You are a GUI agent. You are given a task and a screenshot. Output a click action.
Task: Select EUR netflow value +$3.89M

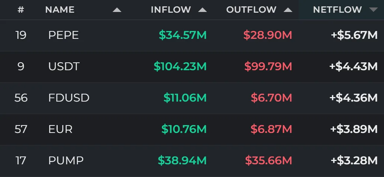[x=354, y=129]
